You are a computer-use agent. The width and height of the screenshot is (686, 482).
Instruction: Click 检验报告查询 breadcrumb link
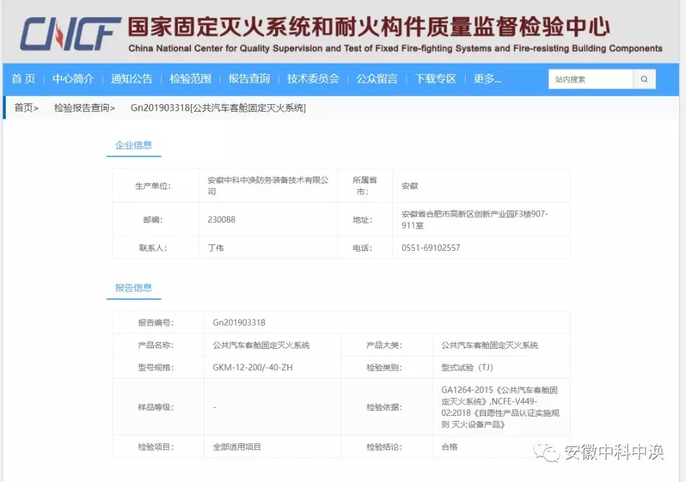84,108
